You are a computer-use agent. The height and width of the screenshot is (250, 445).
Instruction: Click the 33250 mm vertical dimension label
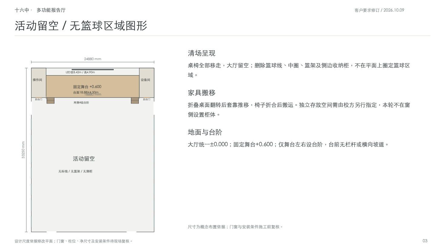[23, 150]
